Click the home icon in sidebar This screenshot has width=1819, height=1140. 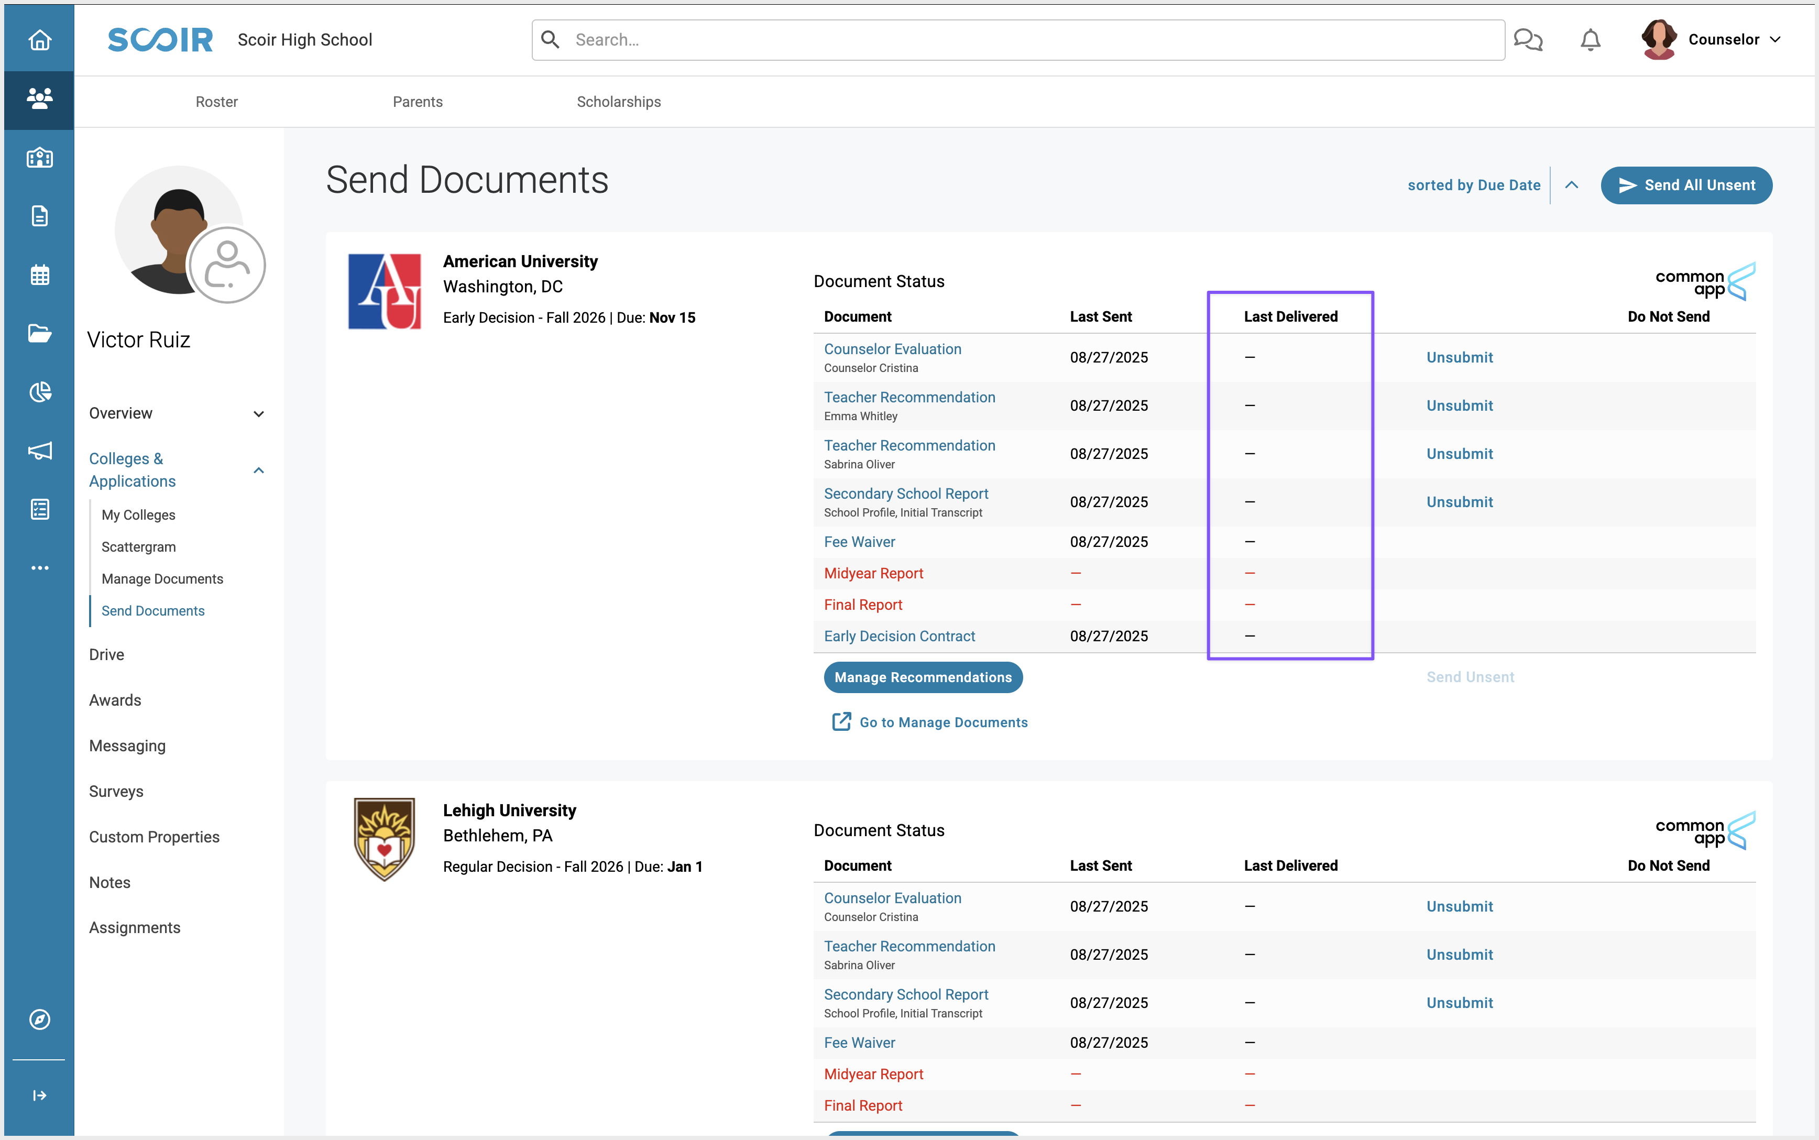[x=39, y=39]
